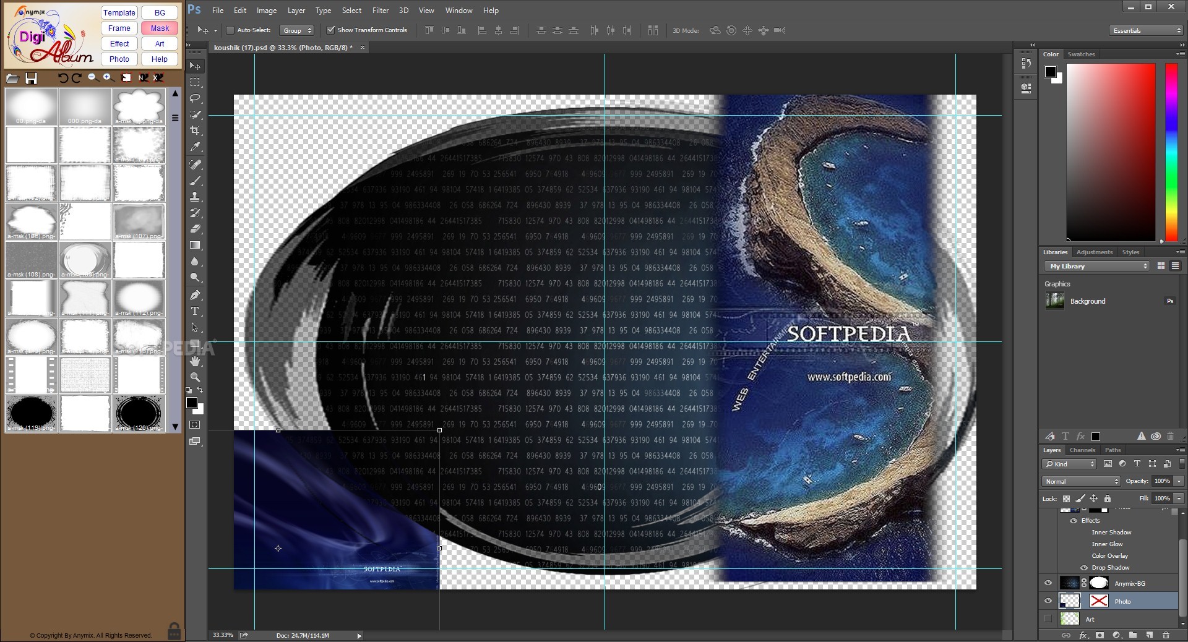The image size is (1188, 642).
Task: Click the undo arrow in Digi Album panel
Action: coord(62,78)
